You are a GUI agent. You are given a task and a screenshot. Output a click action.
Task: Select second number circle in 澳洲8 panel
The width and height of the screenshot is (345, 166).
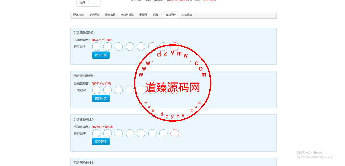click(x=107, y=90)
